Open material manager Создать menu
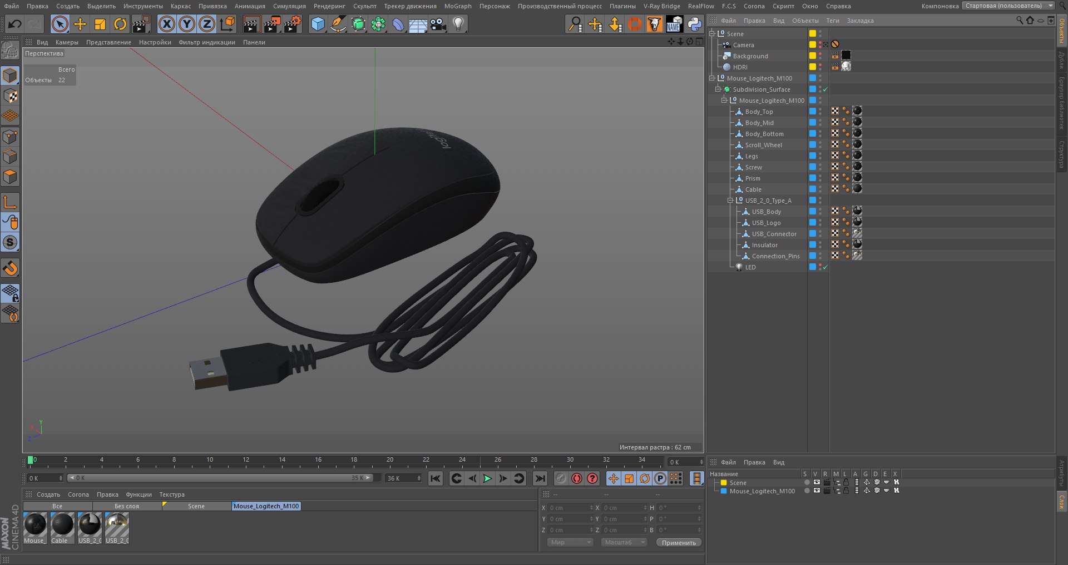This screenshot has height=565, width=1068. point(48,494)
